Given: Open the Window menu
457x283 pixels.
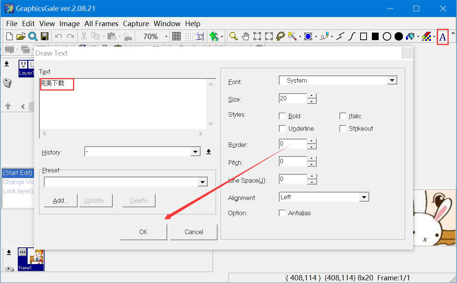Looking at the screenshot, I should [167, 23].
